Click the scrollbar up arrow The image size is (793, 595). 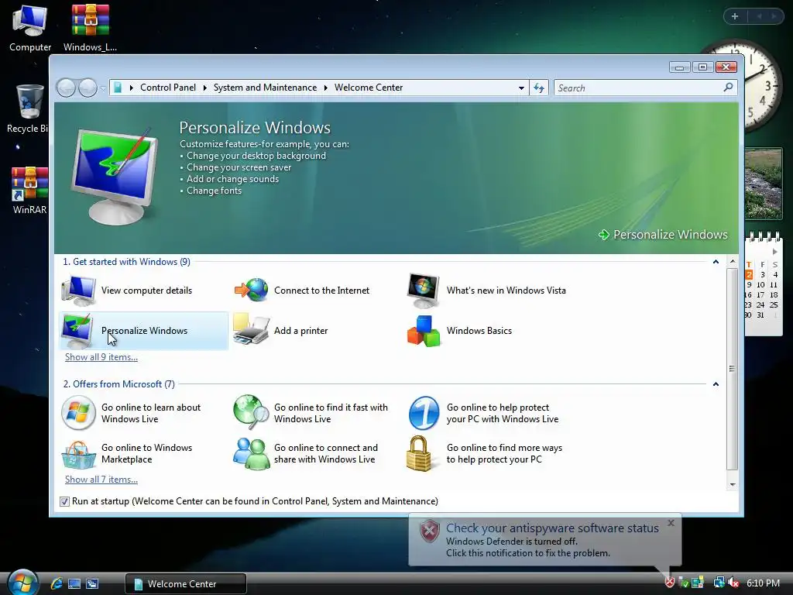(x=733, y=262)
